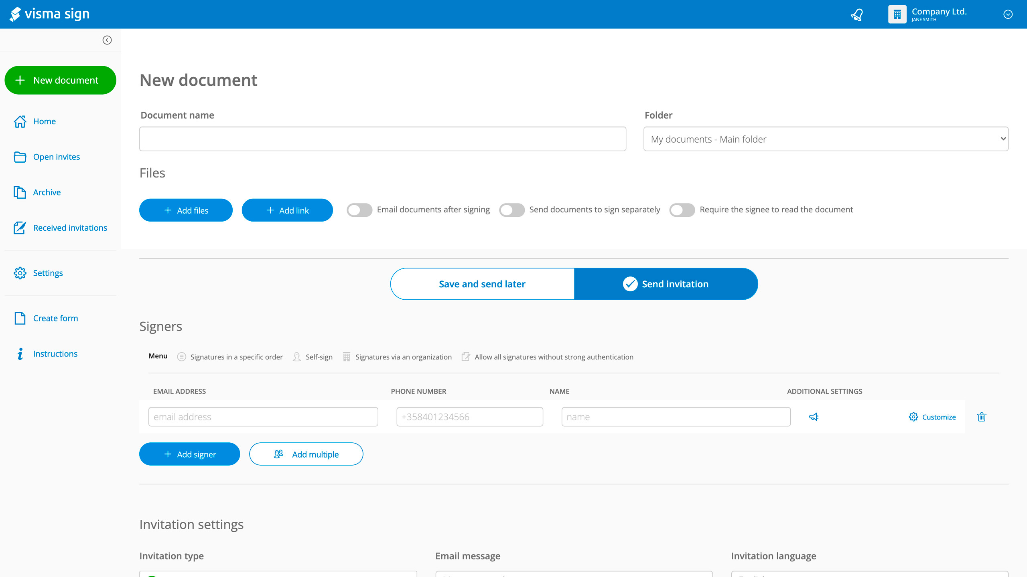The width and height of the screenshot is (1027, 577).
Task: Collapse the left sidebar
Action: click(107, 40)
